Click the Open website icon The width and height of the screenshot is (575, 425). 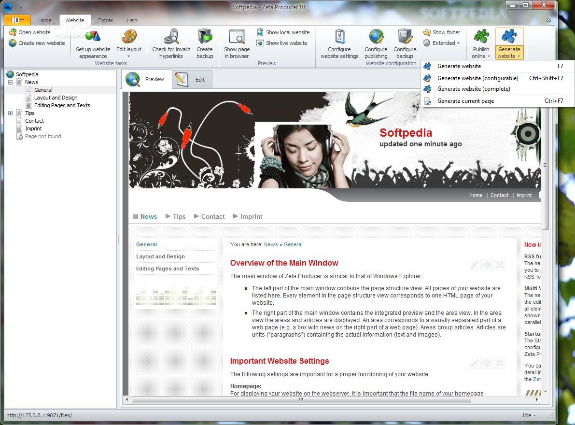13,32
